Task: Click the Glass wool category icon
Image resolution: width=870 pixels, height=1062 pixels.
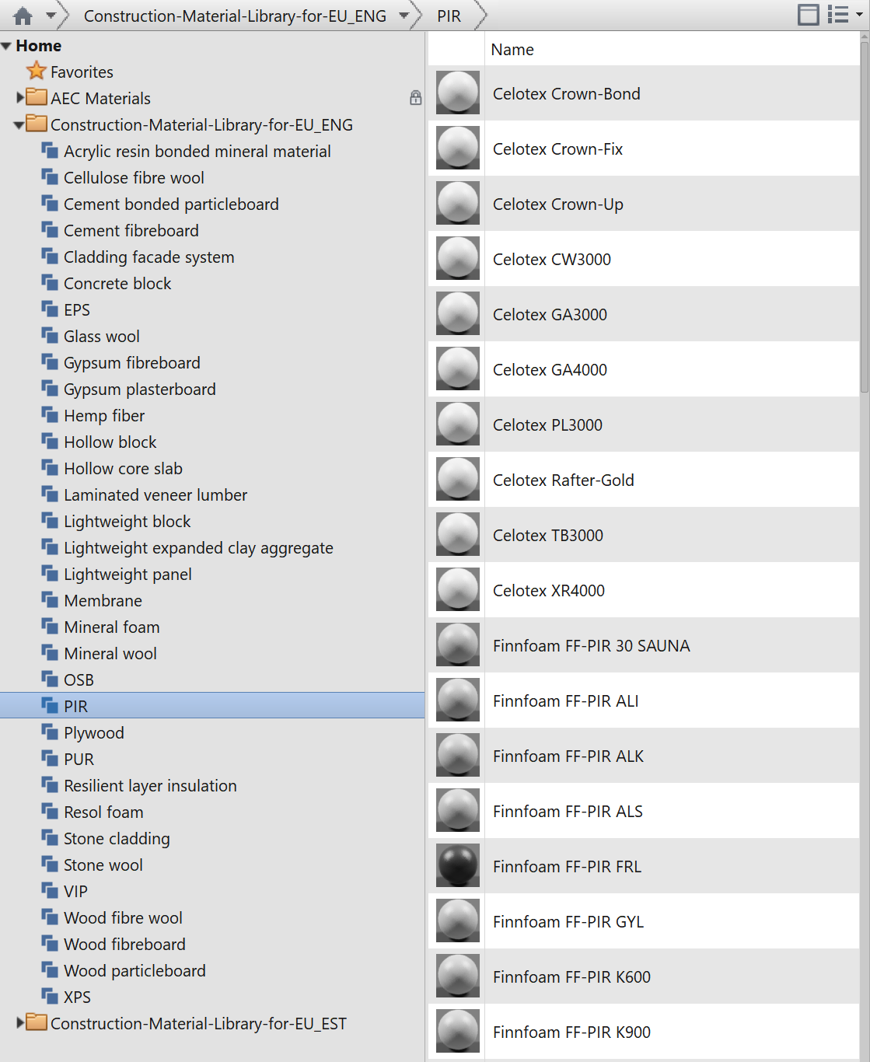Action: click(50, 336)
